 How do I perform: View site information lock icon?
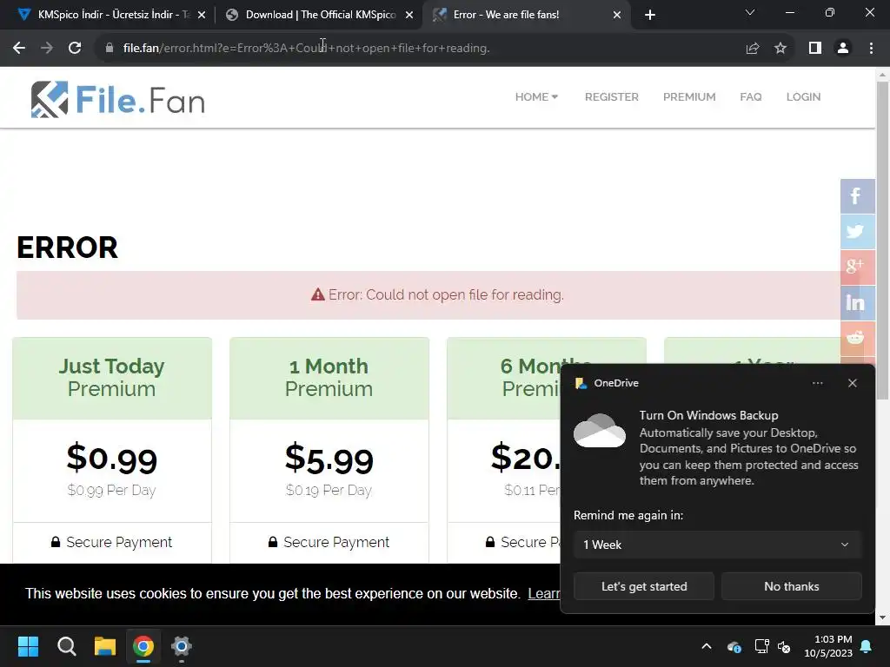110,49
